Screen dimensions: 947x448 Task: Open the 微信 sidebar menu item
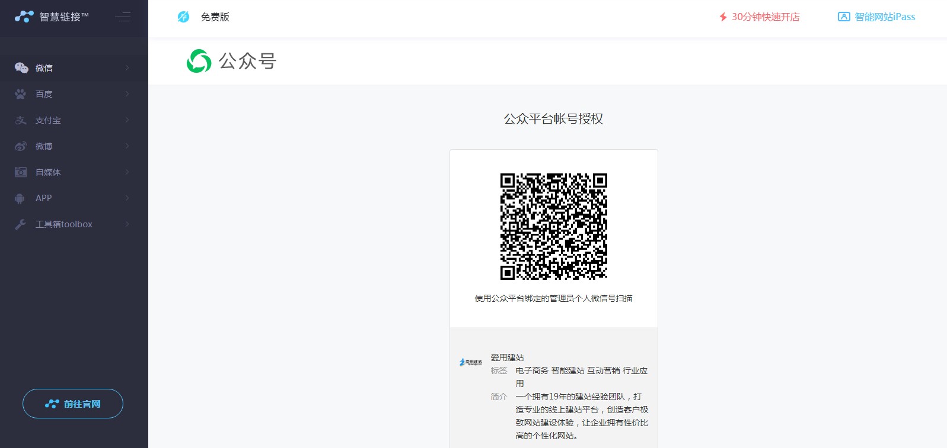[x=74, y=68]
